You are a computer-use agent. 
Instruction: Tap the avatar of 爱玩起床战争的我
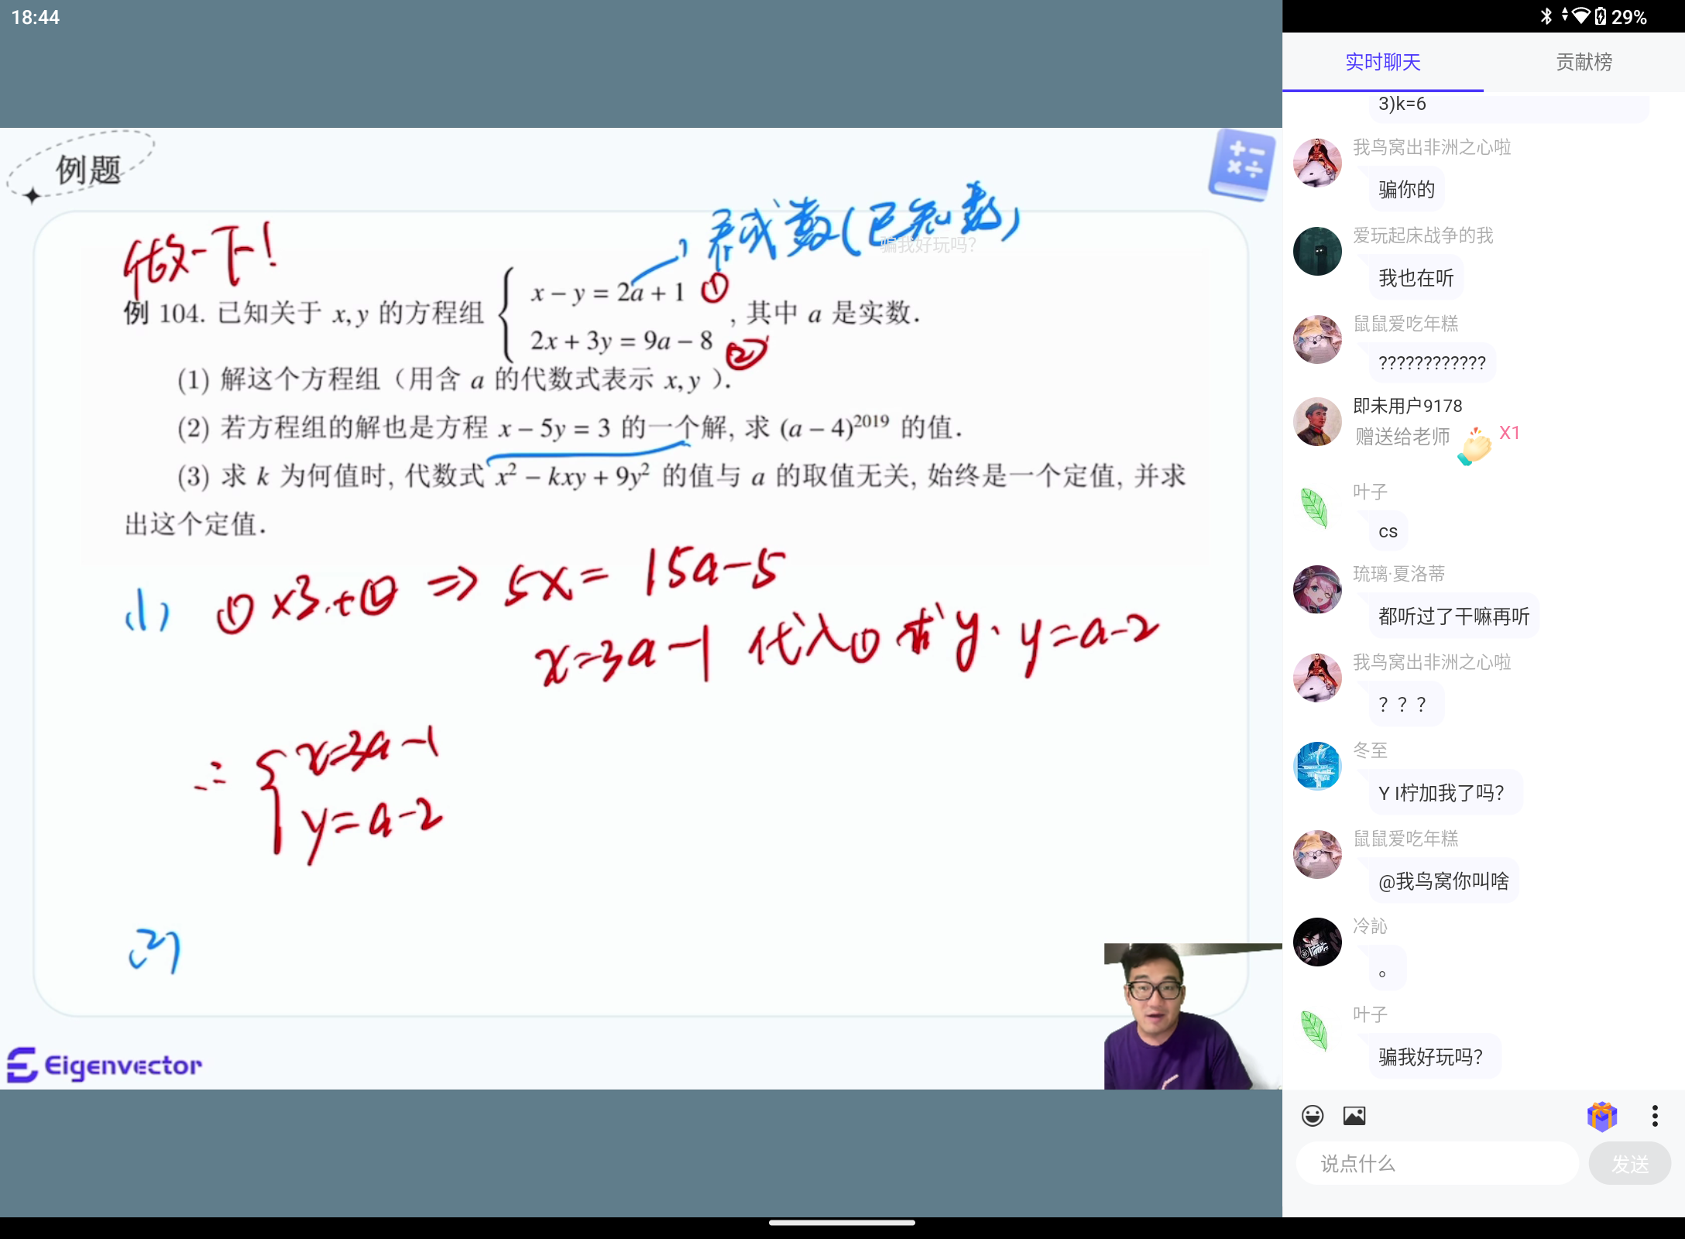[x=1317, y=251]
